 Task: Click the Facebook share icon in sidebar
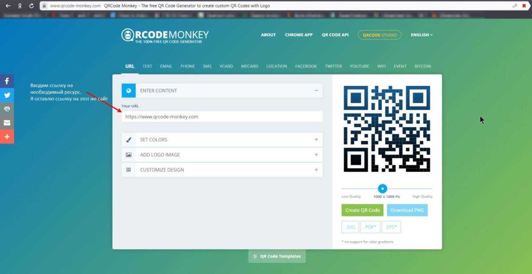[x=7, y=81]
